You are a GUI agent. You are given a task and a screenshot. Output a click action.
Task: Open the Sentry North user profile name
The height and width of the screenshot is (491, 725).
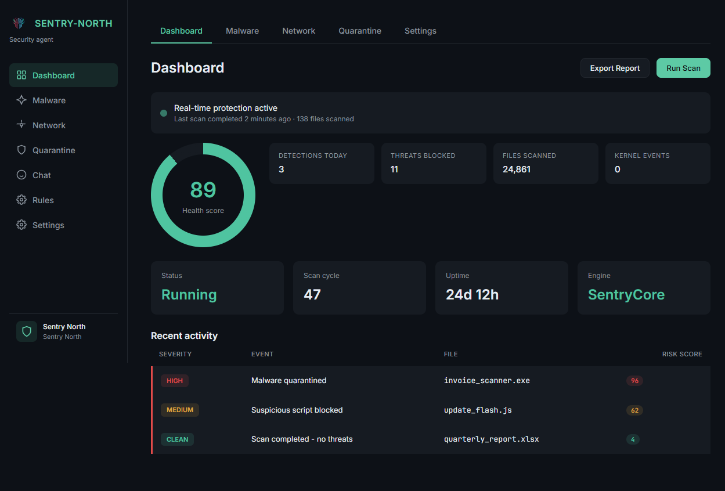pos(64,327)
